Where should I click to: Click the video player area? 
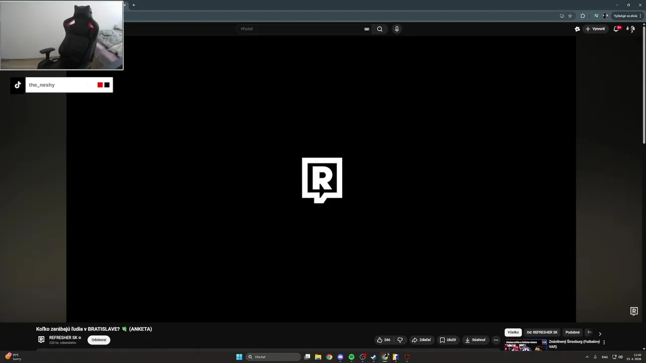point(321,179)
